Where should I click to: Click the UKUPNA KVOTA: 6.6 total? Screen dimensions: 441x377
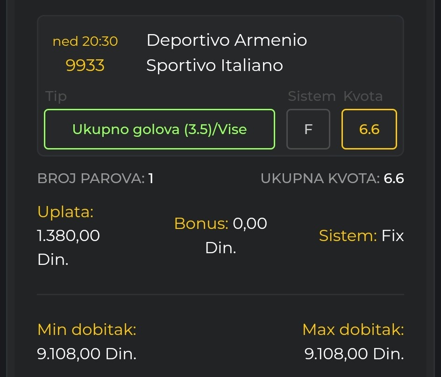tap(332, 178)
